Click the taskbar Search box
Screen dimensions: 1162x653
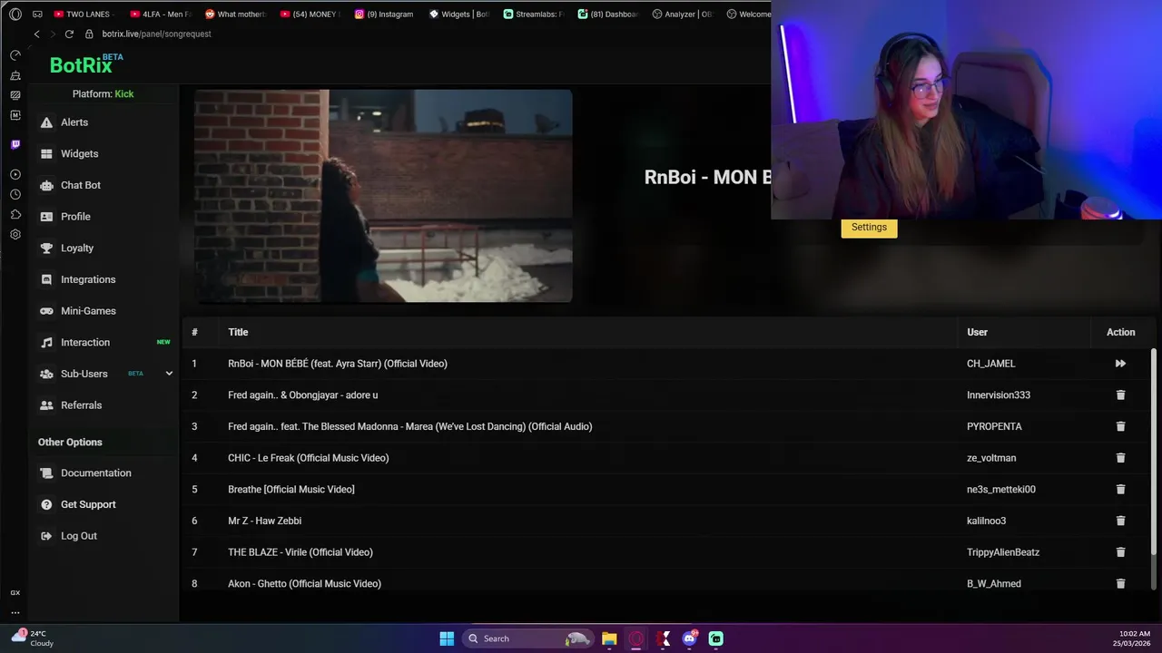point(527,638)
